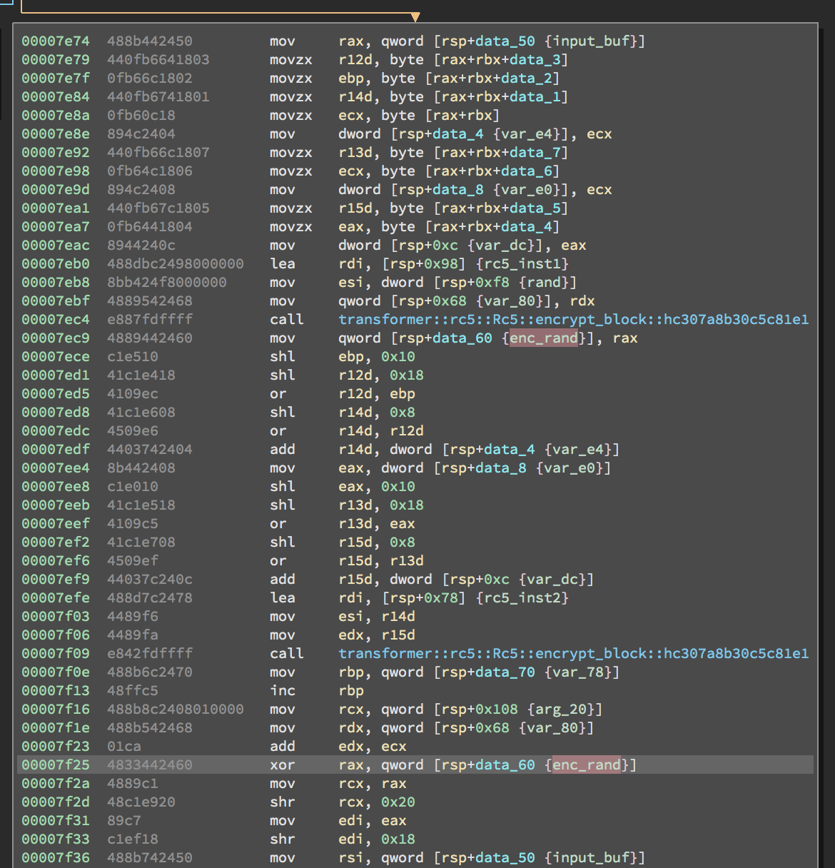The height and width of the screenshot is (868, 835).
Task: Select the inc mnemonic at 00007f13
Action: 283,690
